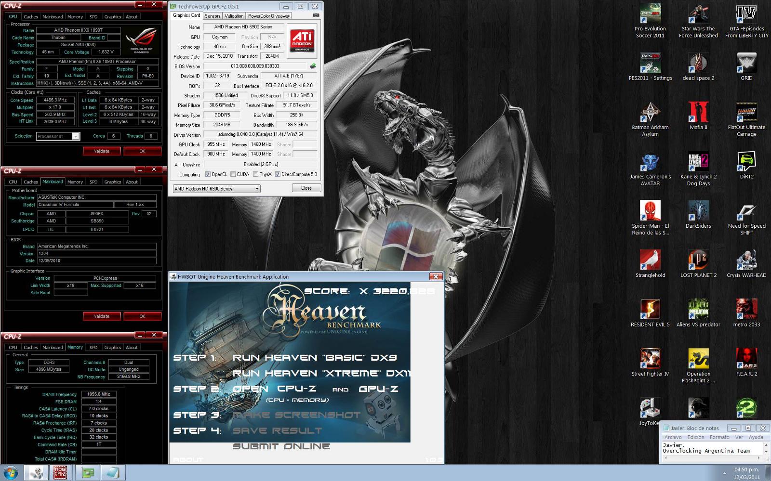This screenshot has width=771, height=481.
Task: Open GTA Episodes From Liberty City icon
Action: pyautogui.click(x=746, y=21)
